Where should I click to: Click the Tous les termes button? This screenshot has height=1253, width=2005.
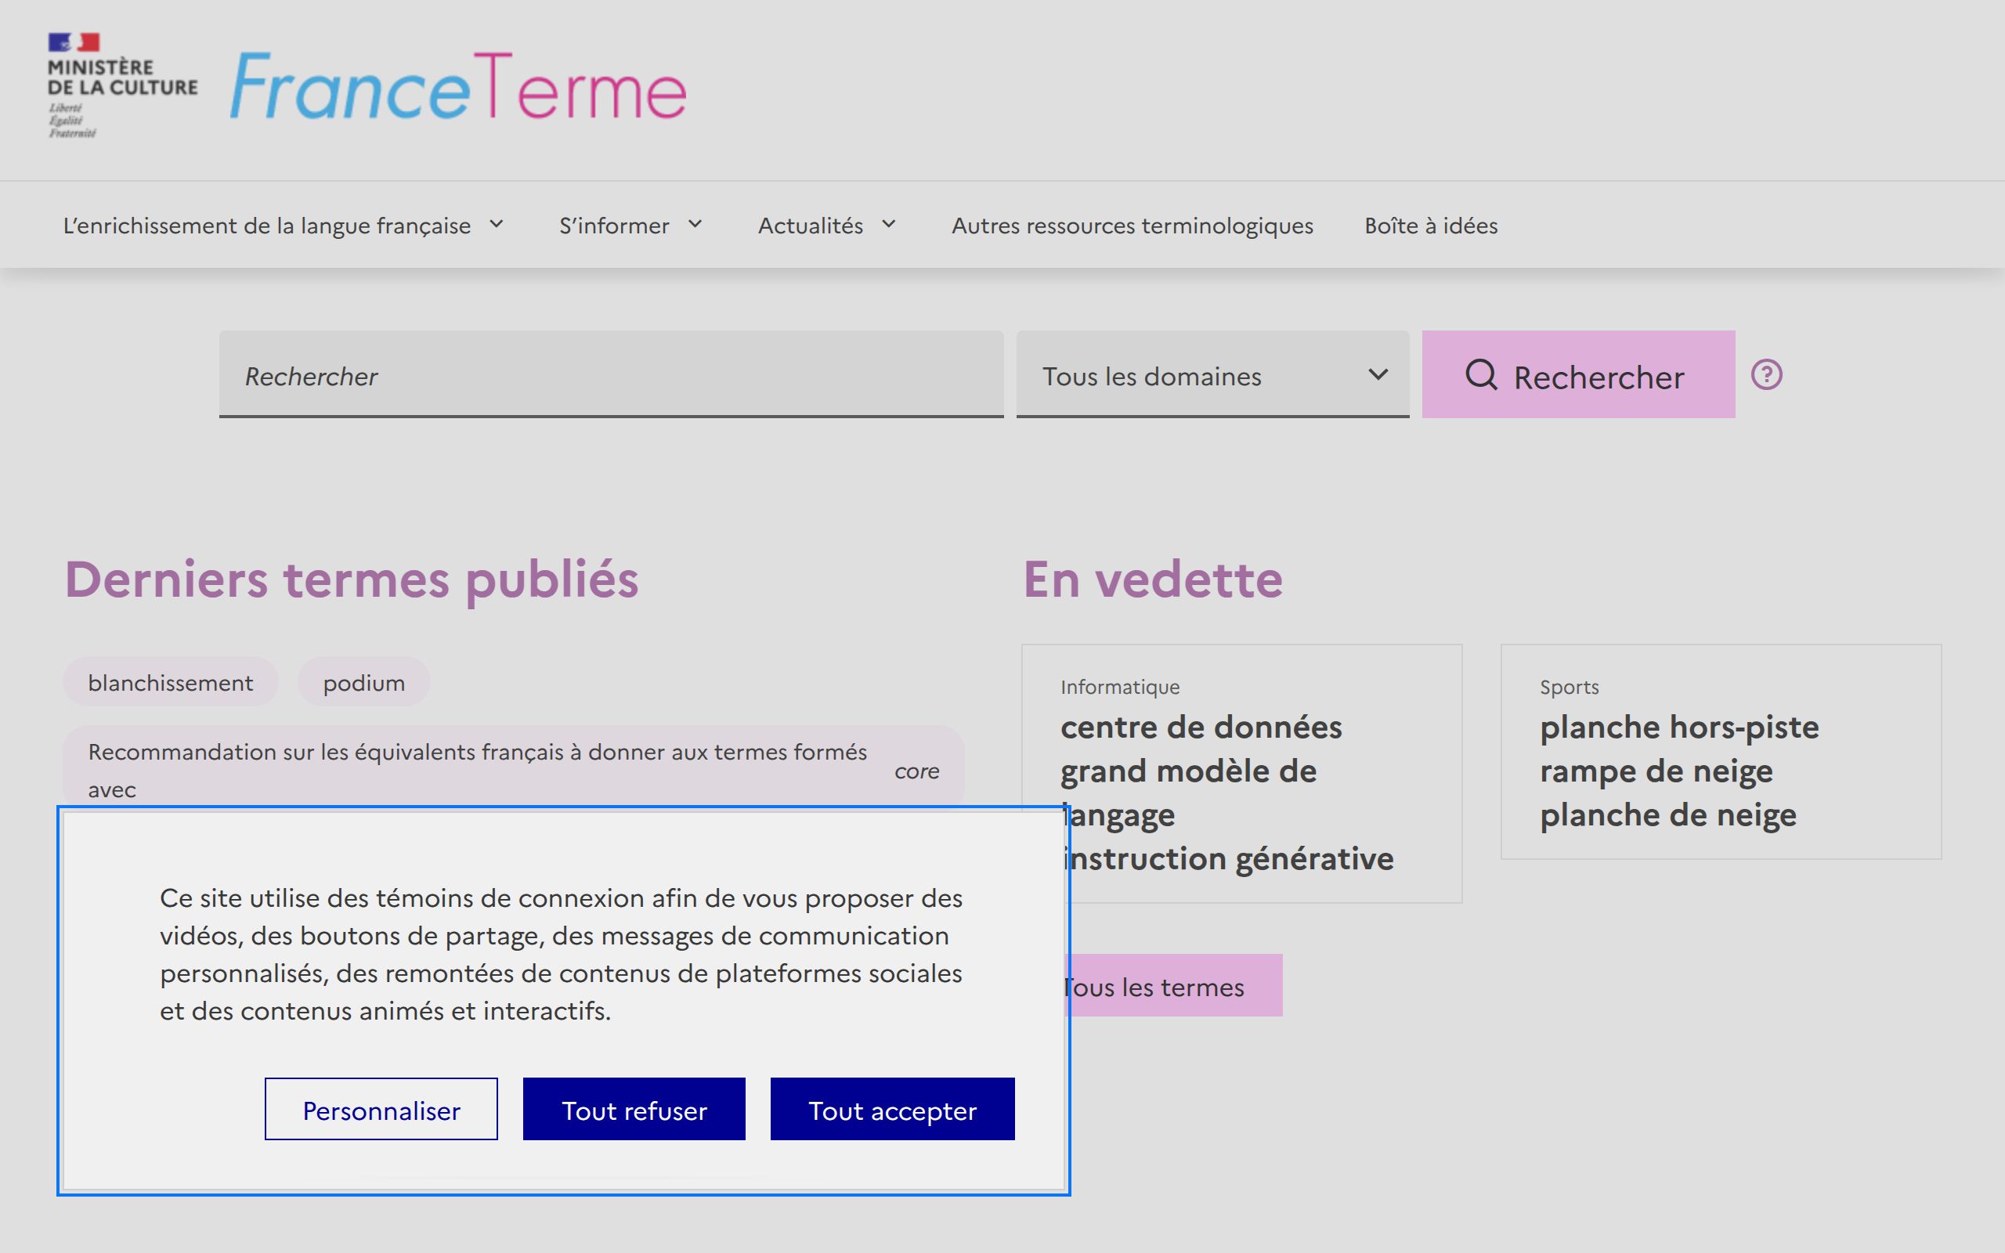[1174, 985]
